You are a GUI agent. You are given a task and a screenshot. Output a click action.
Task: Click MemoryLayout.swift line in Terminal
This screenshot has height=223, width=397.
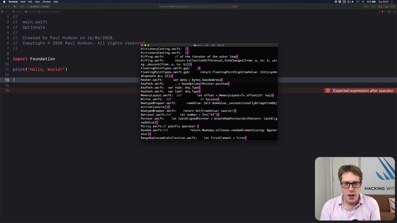(x=207, y=95)
